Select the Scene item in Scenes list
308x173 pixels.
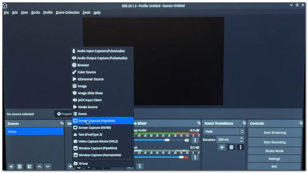pyautogui.click(x=34, y=131)
